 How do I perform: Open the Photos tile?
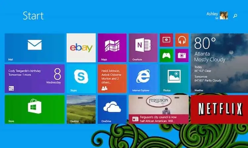(174, 79)
